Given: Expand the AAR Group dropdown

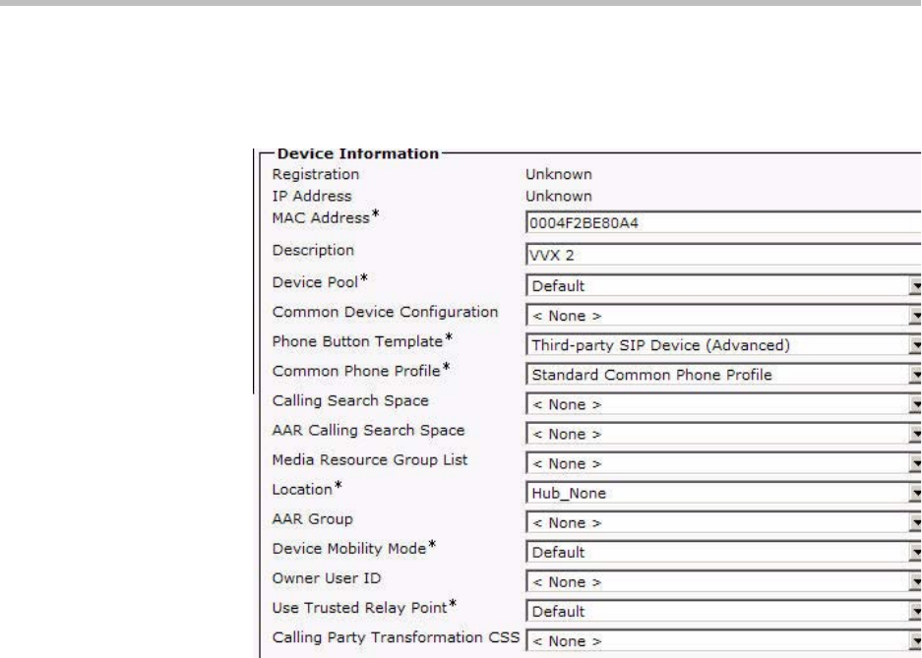Looking at the screenshot, I should point(723,522).
